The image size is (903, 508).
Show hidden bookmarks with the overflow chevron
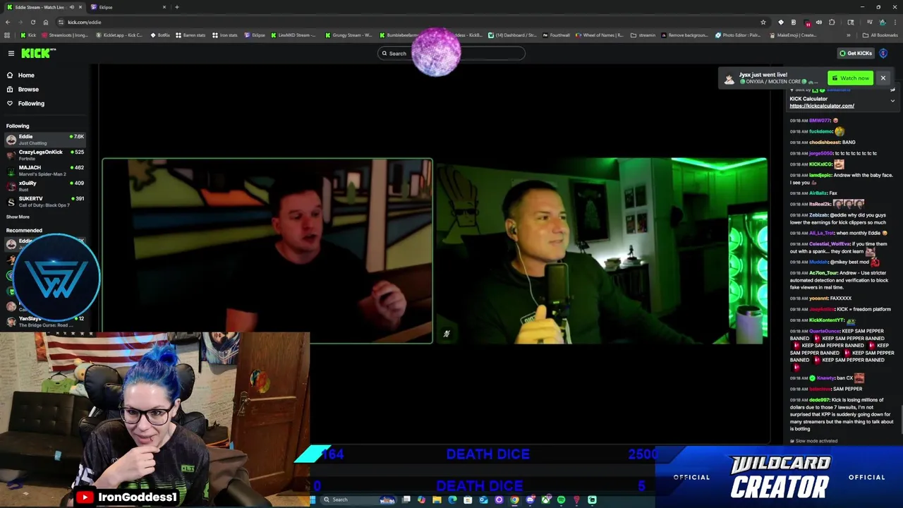[849, 35]
